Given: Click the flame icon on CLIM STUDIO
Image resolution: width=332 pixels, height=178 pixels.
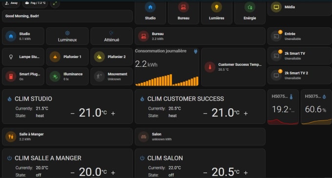Looking at the screenshot, I should 10,99.
